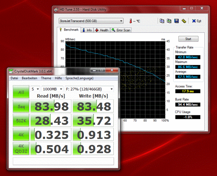Screen dimensions: 217x176
Task: Open the F: 27% drive selection dropdown
Action: pos(89,89)
